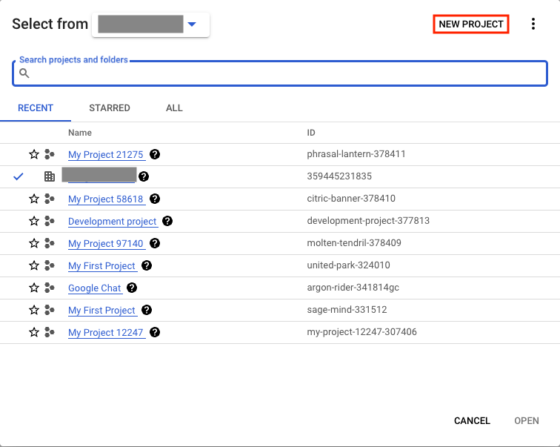
Task: Toggle the star for Google Chat project
Action: 33,288
